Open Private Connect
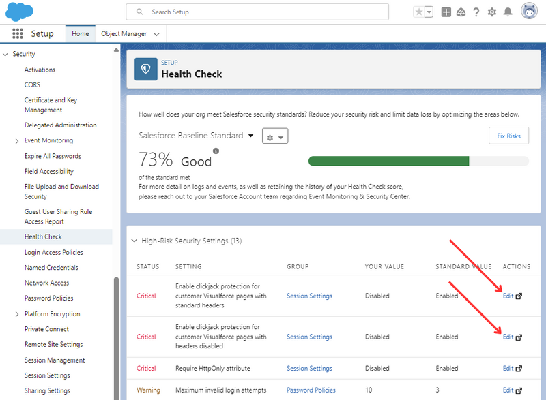 point(46,329)
